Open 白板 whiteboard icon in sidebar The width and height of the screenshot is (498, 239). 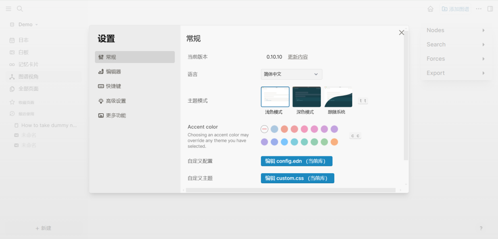point(12,52)
